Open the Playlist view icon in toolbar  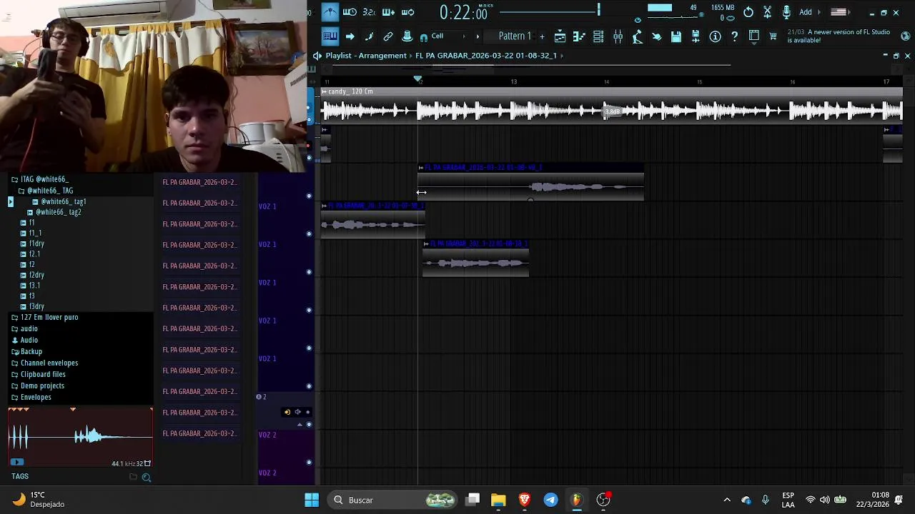tap(560, 36)
